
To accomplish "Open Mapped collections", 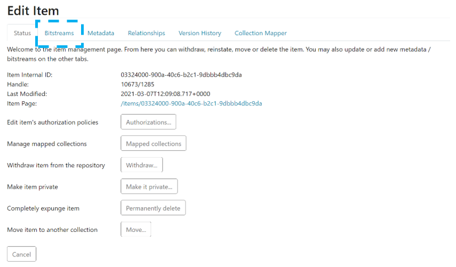I will tap(153, 144).
